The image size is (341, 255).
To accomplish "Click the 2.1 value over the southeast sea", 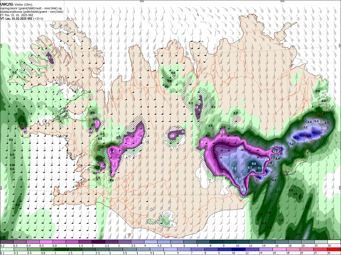I will point(264,223).
